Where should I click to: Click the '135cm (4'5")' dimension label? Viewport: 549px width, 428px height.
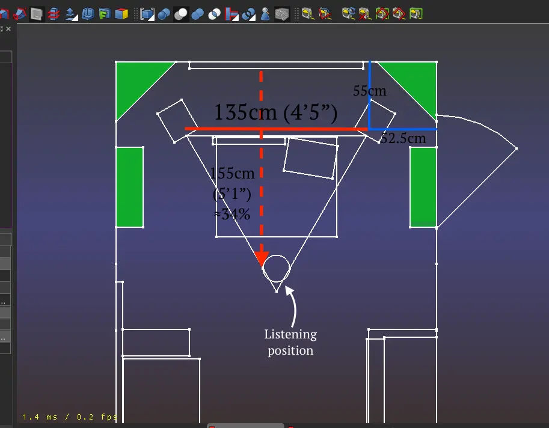pyautogui.click(x=275, y=112)
